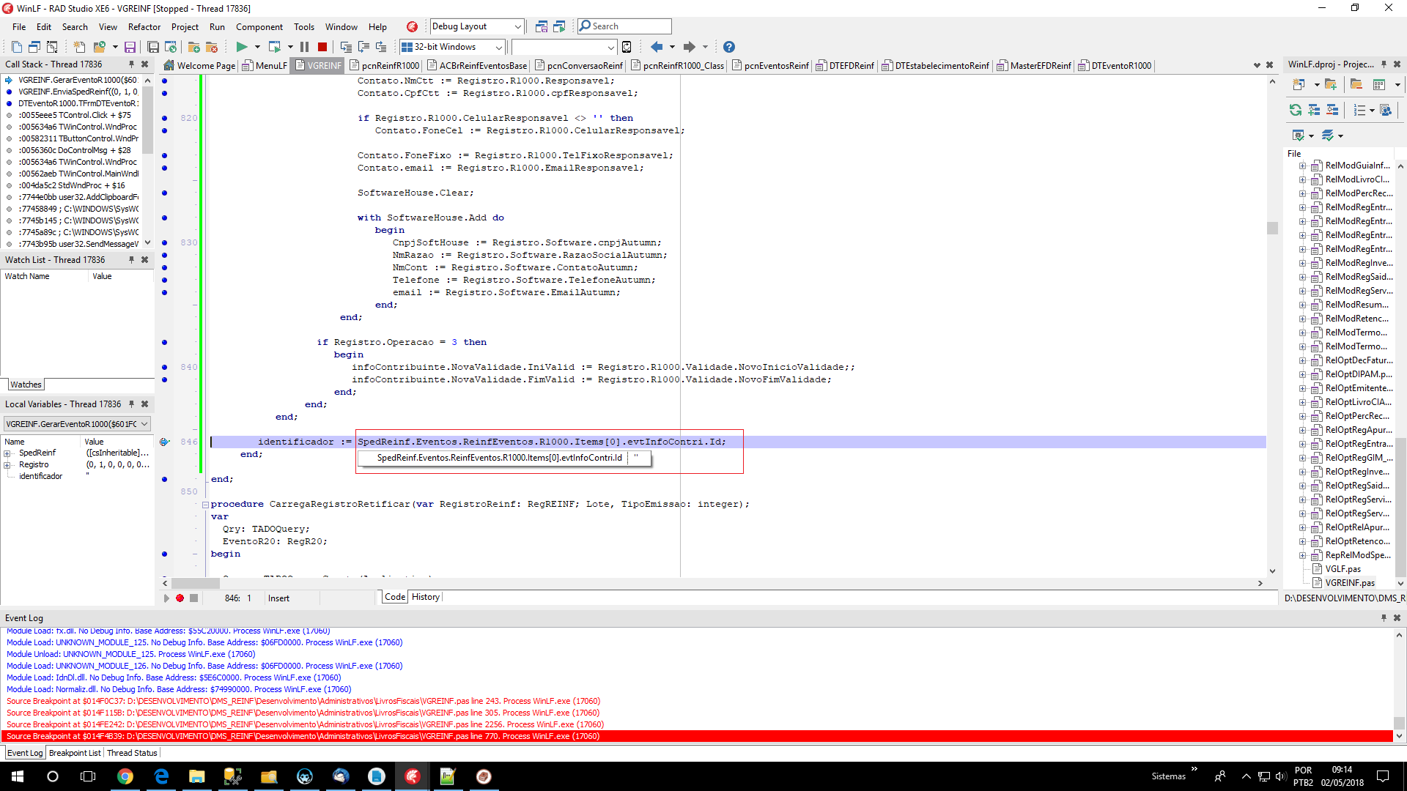
Task: Switch to the Welcome Page tab
Action: (x=199, y=66)
